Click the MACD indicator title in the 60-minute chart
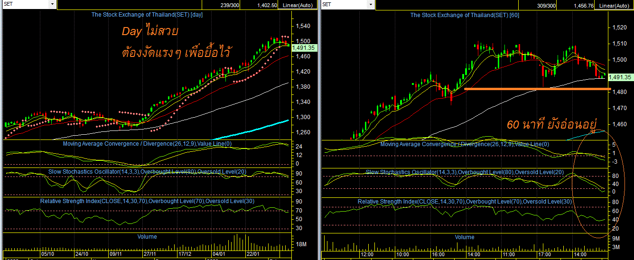This screenshot has width=634, height=260. click(465, 144)
